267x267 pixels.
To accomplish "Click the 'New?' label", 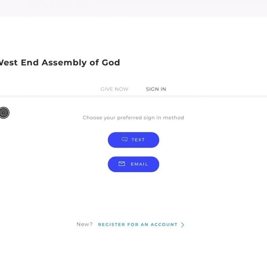I will [x=84, y=224].
